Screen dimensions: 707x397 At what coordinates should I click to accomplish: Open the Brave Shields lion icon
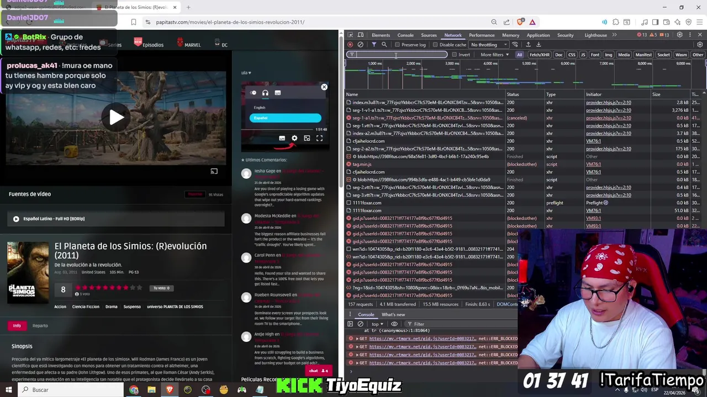(x=520, y=22)
